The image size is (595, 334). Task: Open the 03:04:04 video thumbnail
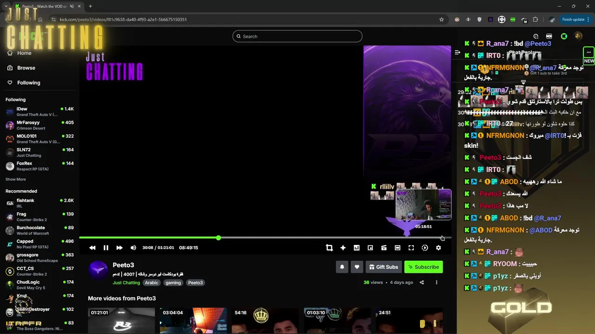pos(193,321)
